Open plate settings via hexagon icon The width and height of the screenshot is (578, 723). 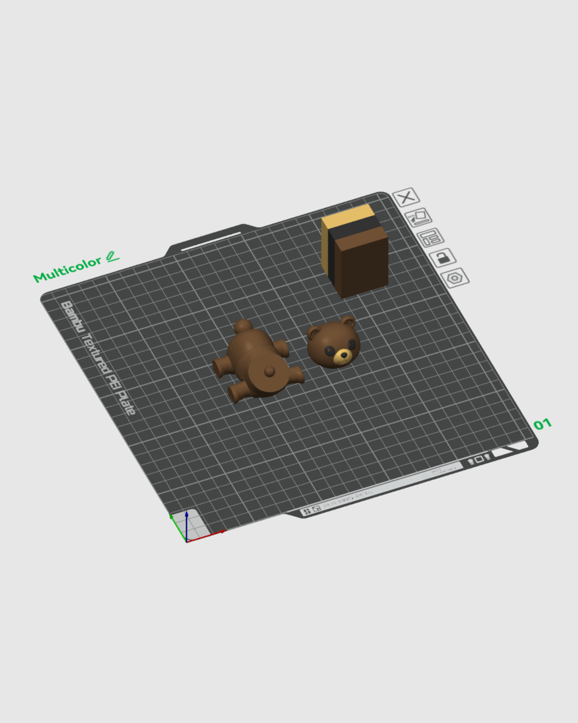tap(454, 278)
